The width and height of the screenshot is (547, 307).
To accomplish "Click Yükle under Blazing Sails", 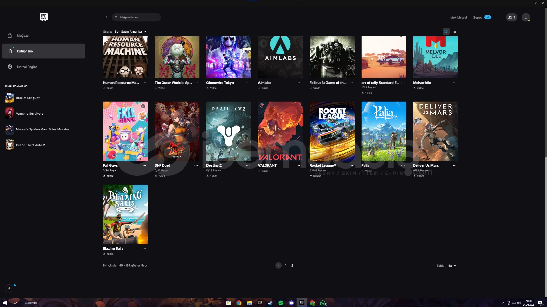I will click(x=108, y=254).
